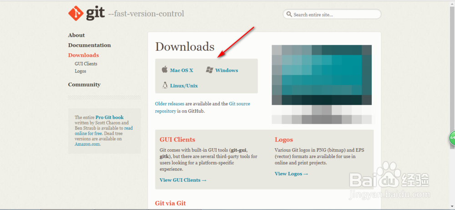Follow the View GUI Clients link
455x210 pixels.
point(183,180)
